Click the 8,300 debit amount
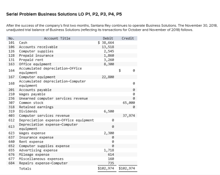This screenshot has width=220, height=175. 109,64
